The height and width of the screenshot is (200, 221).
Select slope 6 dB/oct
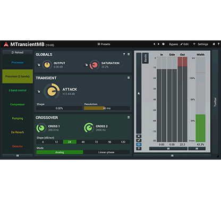coord(43,142)
